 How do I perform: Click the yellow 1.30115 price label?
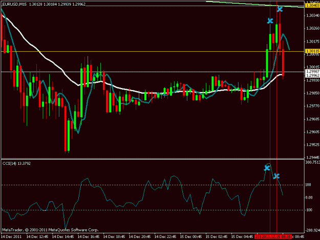coord(312,51)
